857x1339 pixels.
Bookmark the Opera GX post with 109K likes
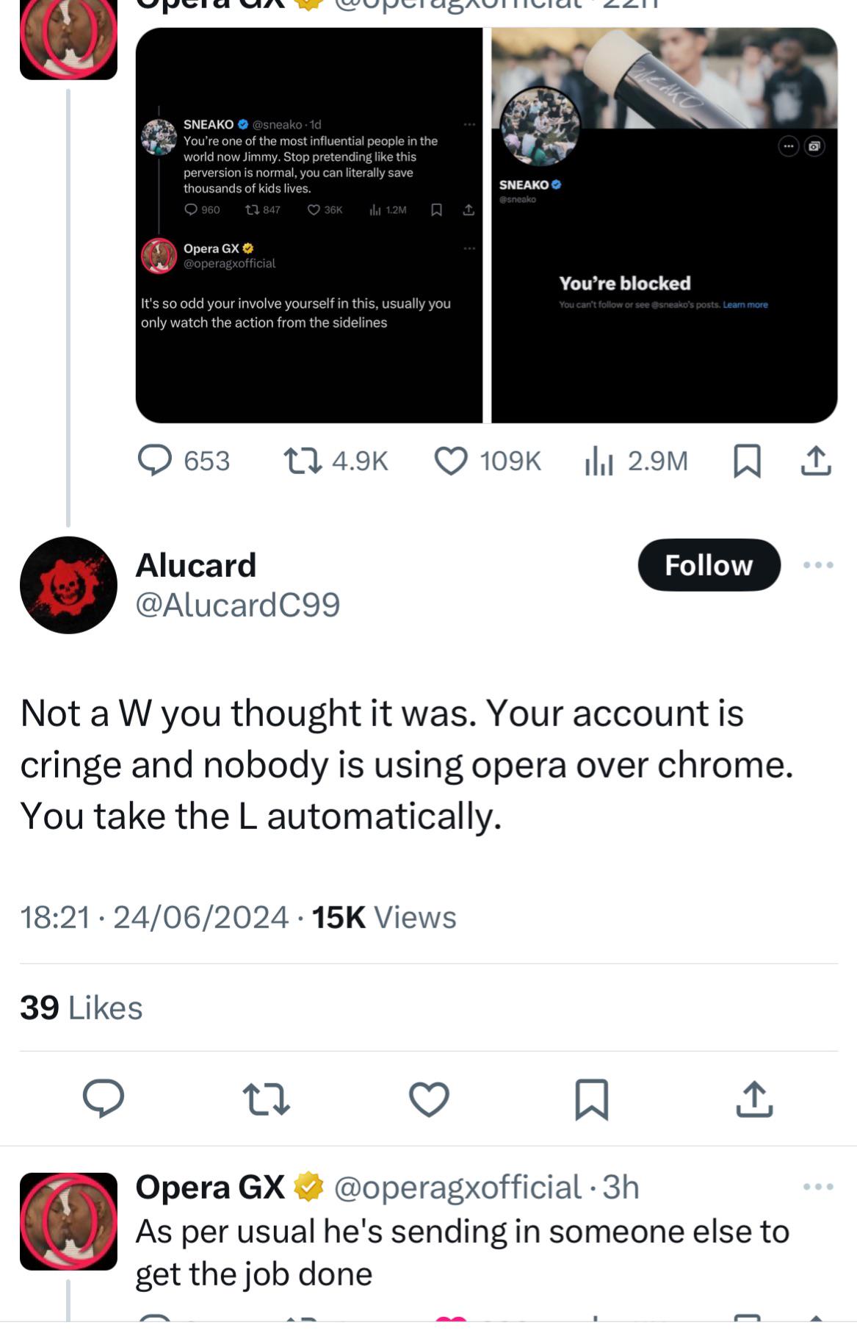coord(747,461)
